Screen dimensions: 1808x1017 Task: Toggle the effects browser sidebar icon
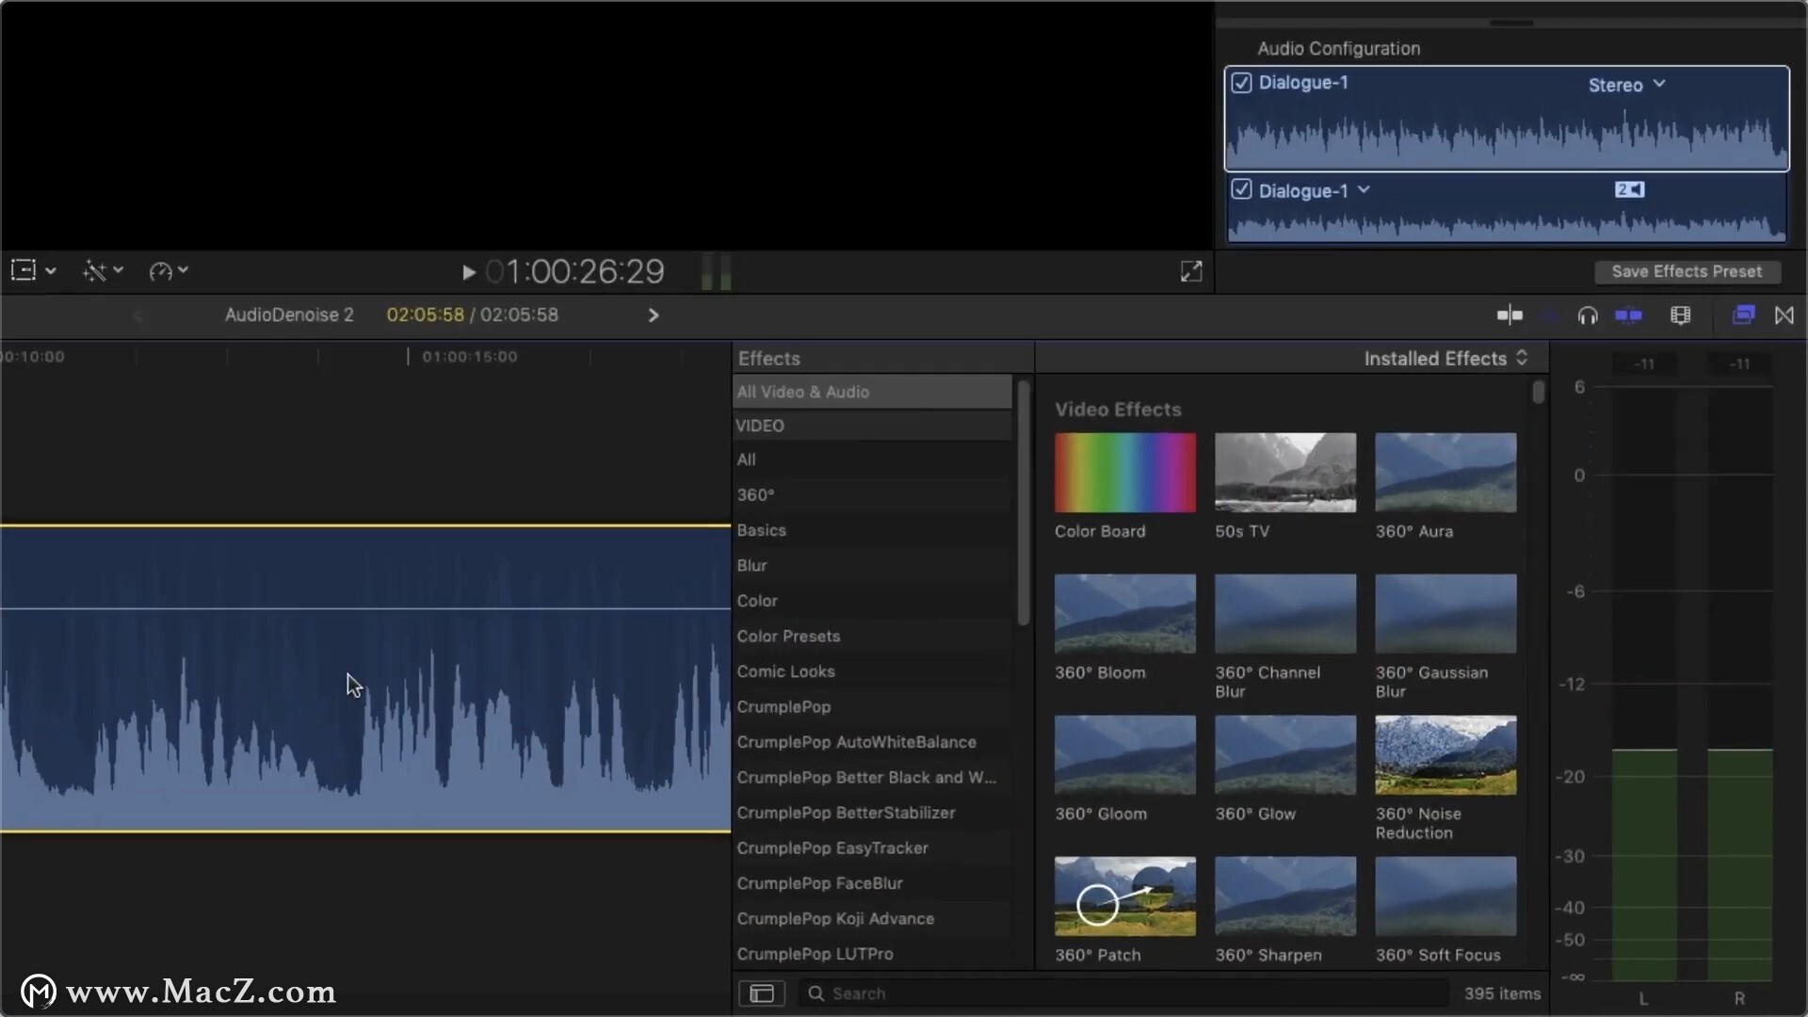click(762, 993)
